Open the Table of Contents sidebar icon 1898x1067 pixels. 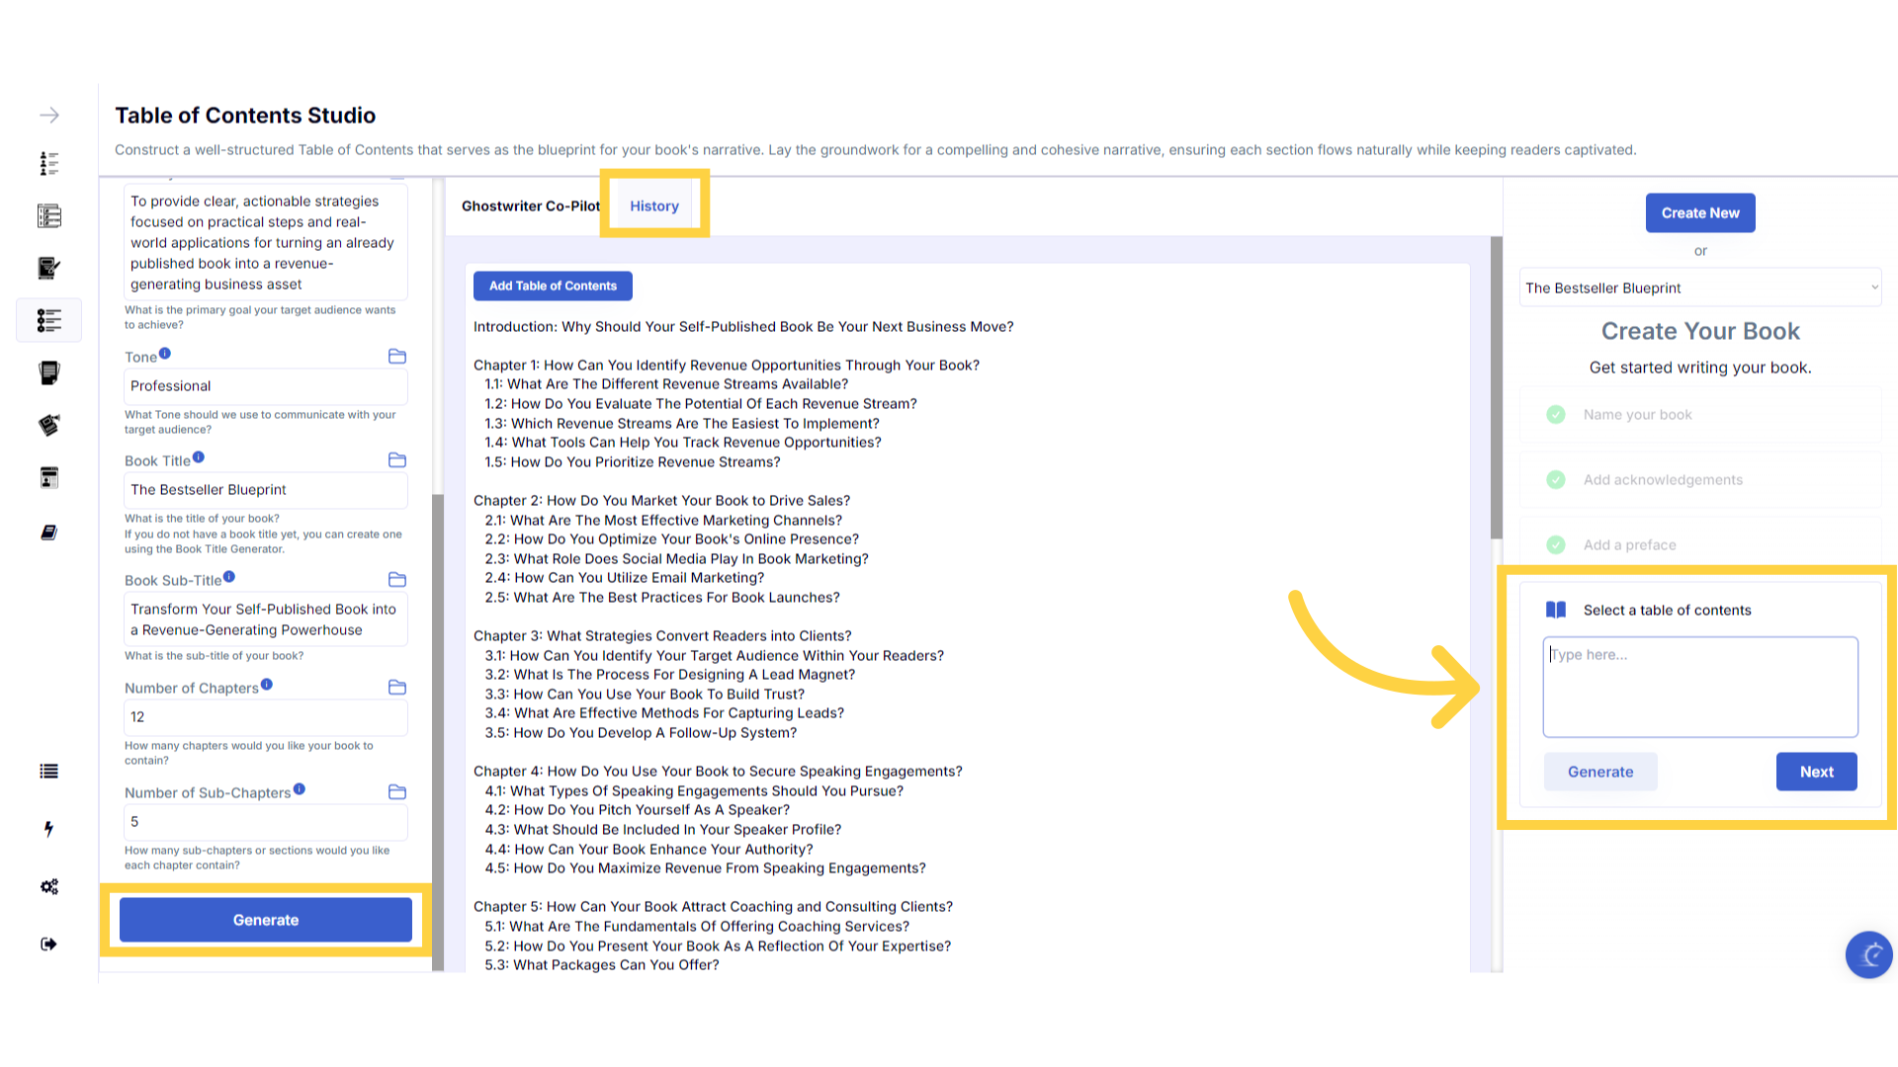tap(48, 320)
